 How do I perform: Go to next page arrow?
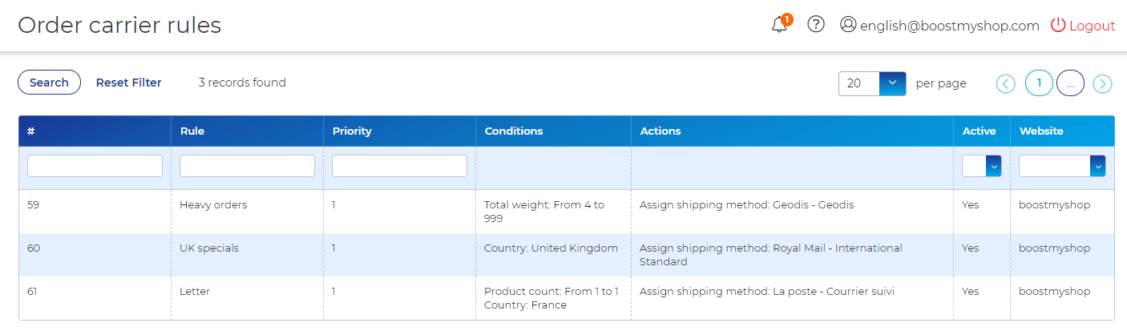coord(1103,83)
